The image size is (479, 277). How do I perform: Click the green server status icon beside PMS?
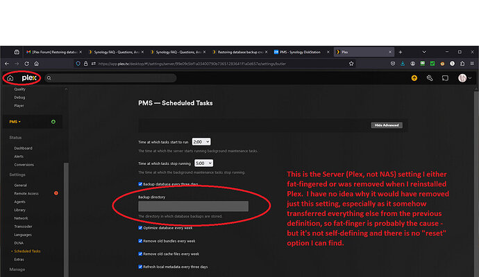53,122
